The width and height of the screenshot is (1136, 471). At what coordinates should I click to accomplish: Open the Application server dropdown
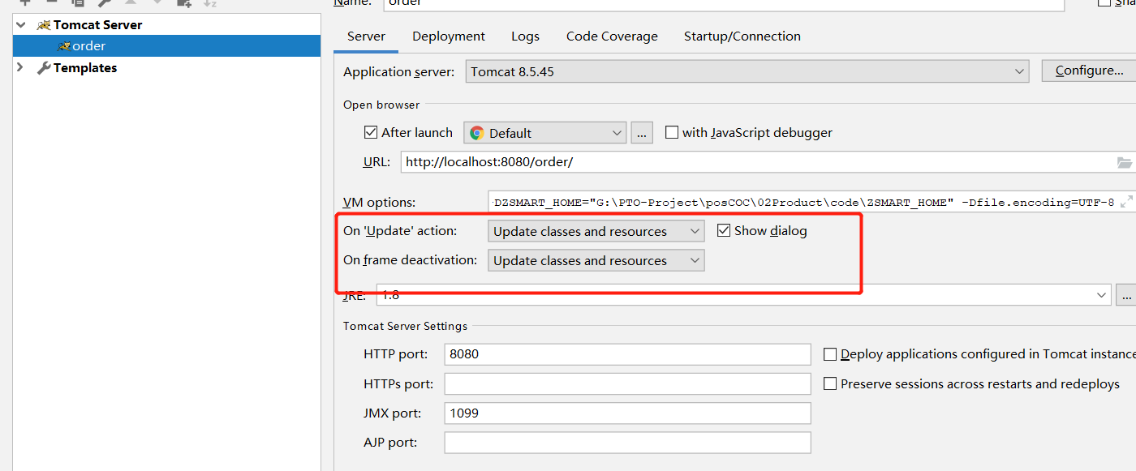point(747,71)
